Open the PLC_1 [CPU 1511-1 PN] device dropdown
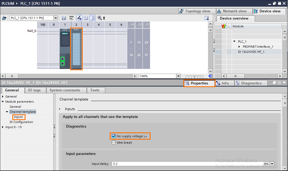Viewport: 288px width, 171px height. (56, 18)
